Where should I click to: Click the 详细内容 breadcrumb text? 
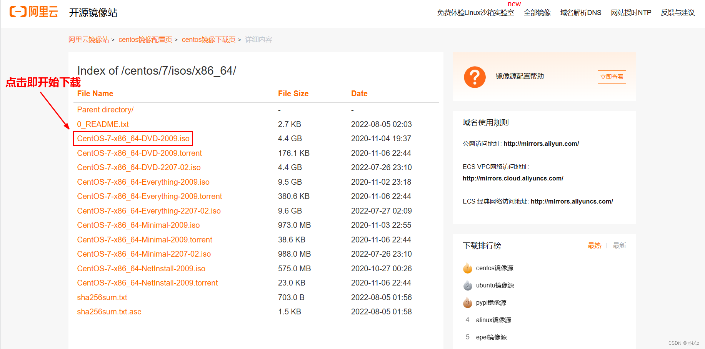click(258, 40)
